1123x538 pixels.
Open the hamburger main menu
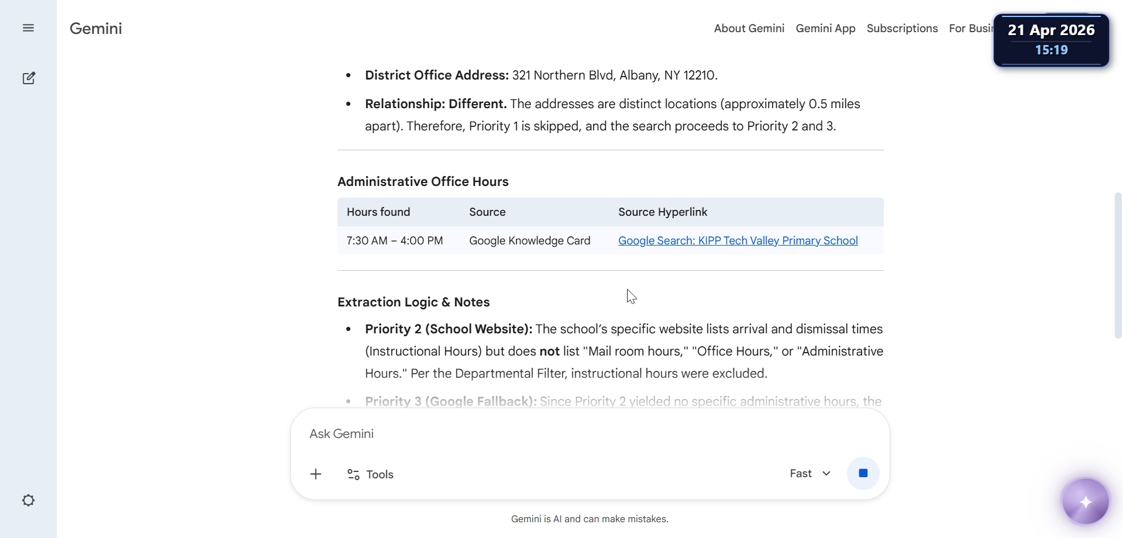point(28,28)
